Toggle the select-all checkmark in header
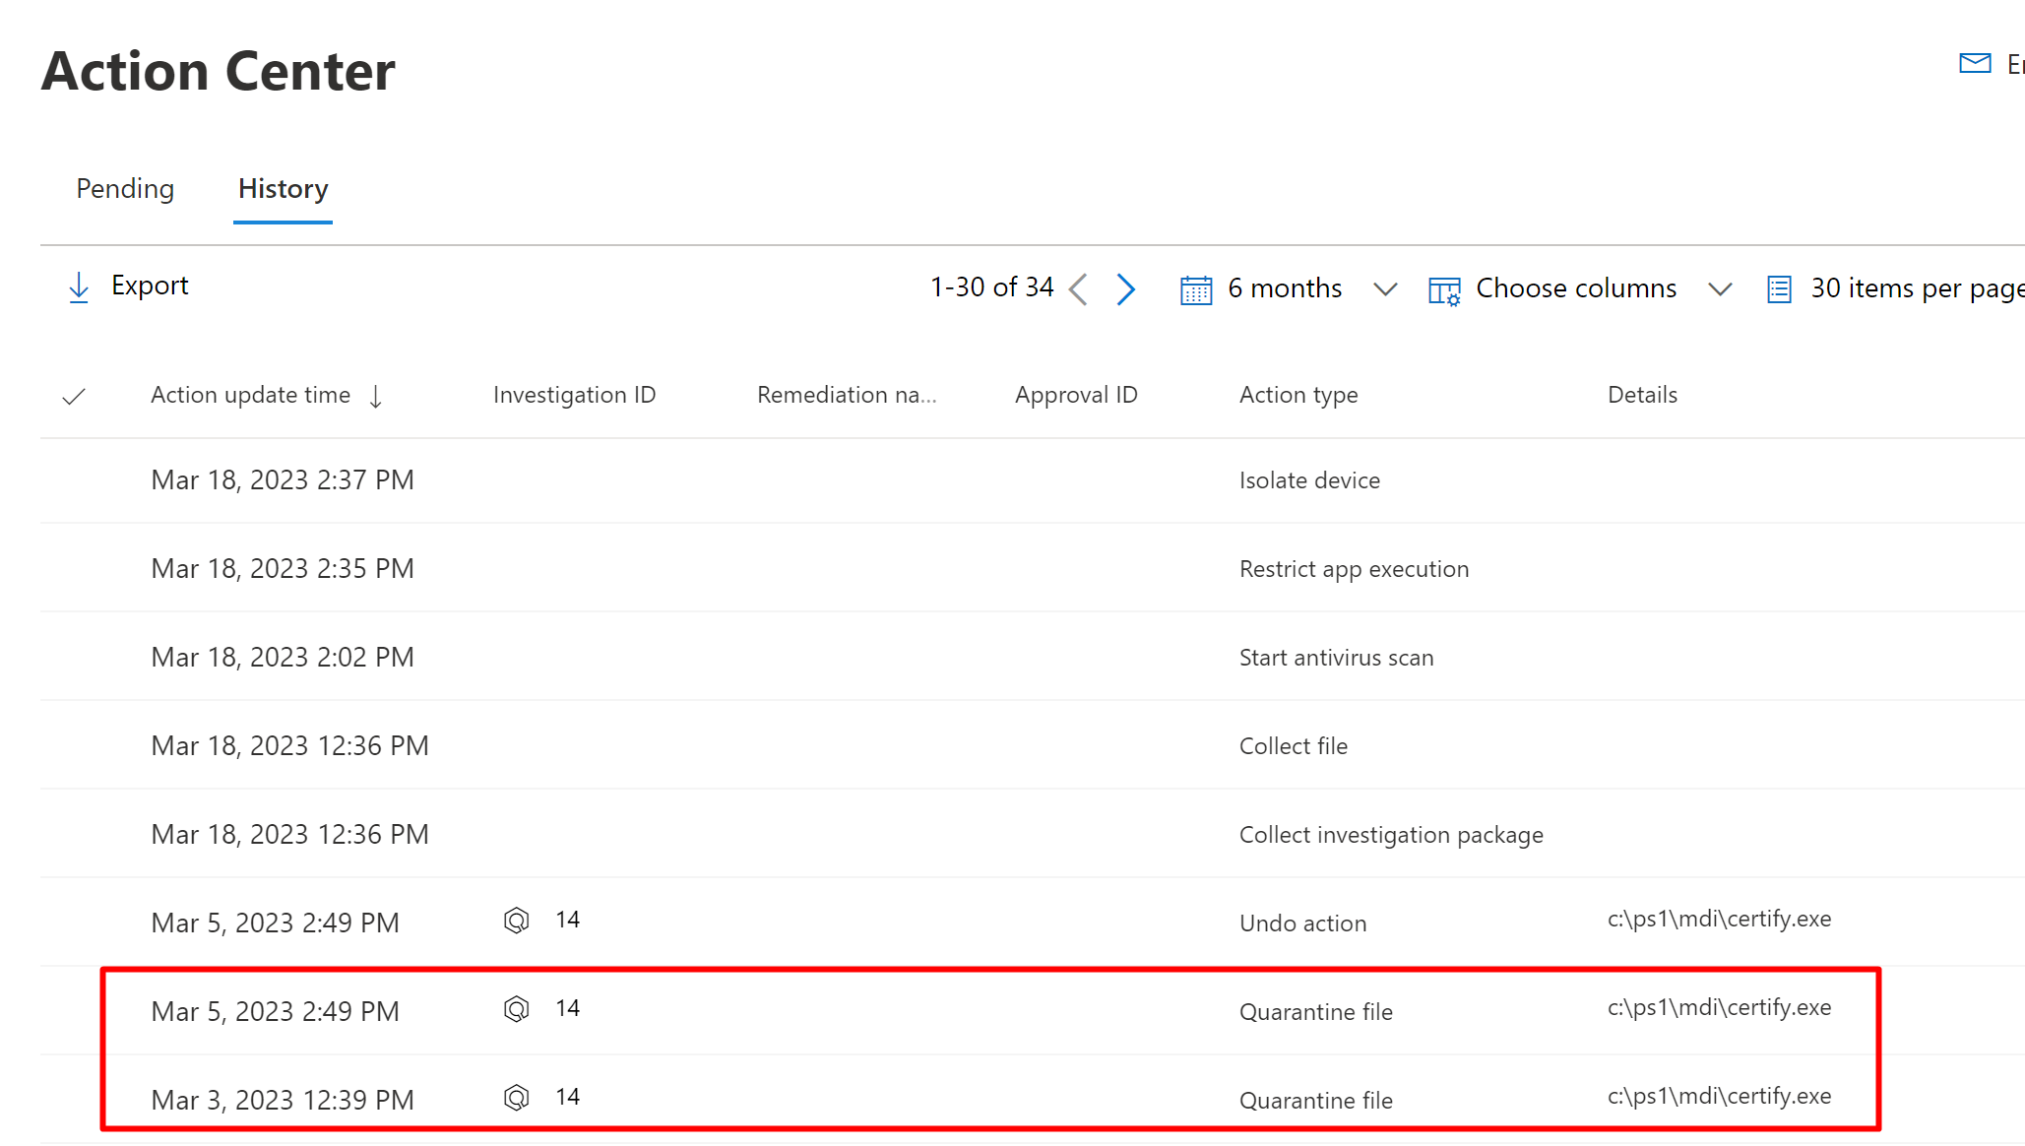This screenshot has height=1146, width=2025. pyautogui.click(x=74, y=397)
